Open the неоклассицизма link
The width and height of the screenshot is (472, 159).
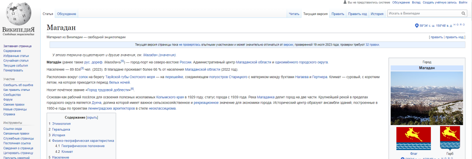point(162,108)
